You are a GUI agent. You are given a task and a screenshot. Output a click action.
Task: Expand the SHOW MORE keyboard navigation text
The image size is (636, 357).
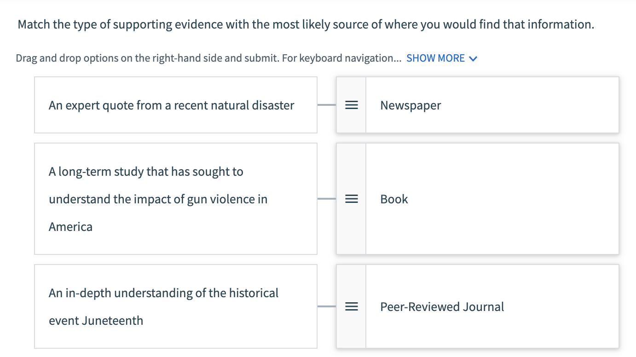435,58
